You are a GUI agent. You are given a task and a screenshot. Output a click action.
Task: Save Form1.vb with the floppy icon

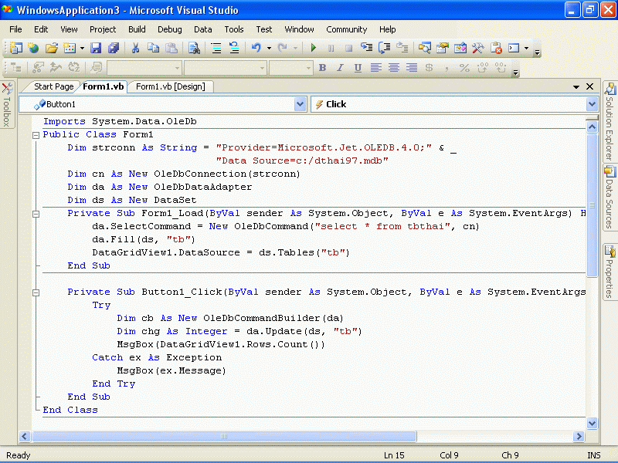click(96, 48)
